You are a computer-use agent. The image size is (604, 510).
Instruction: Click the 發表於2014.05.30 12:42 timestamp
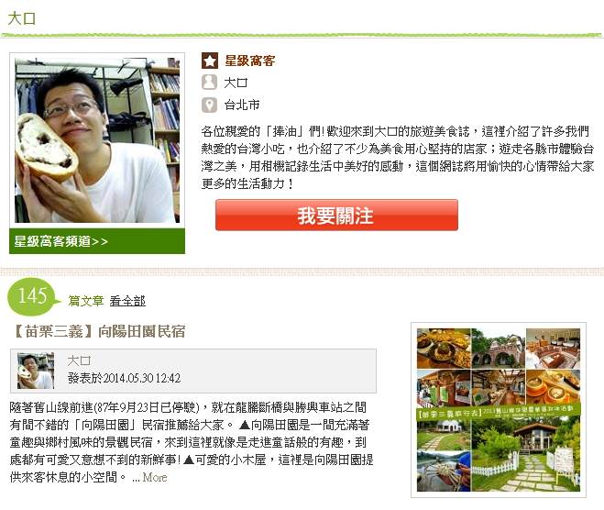pyautogui.click(x=124, y=378)
